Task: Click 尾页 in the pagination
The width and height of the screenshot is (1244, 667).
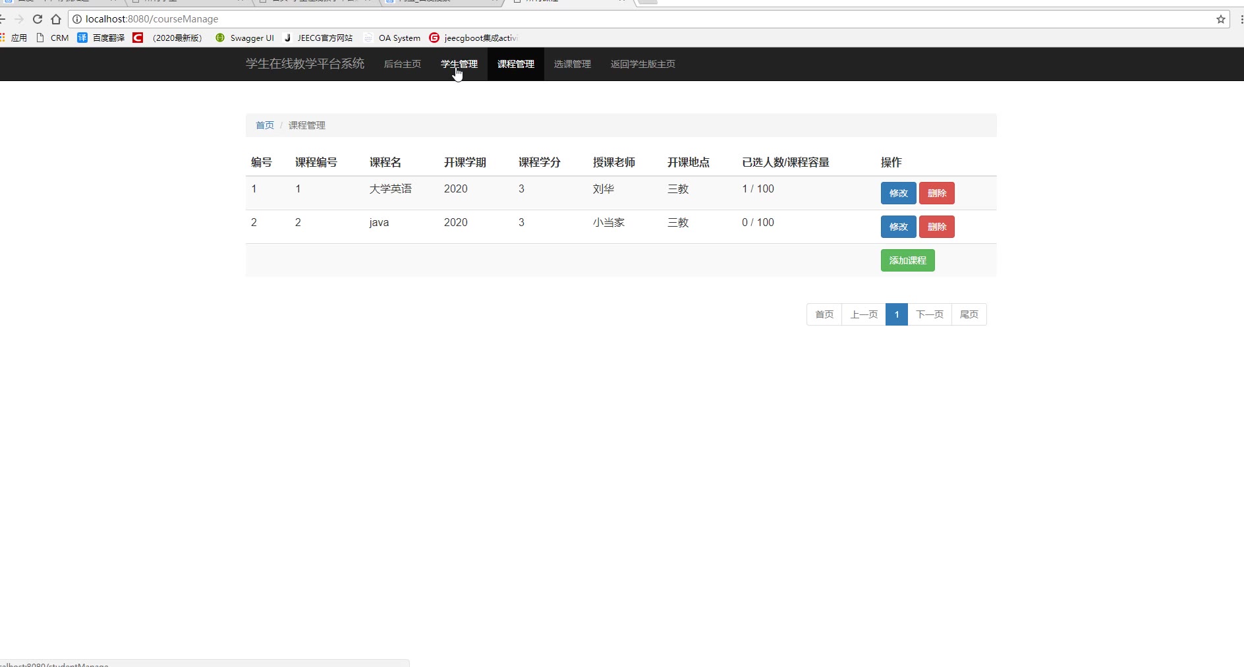Action: click(969, 314)
